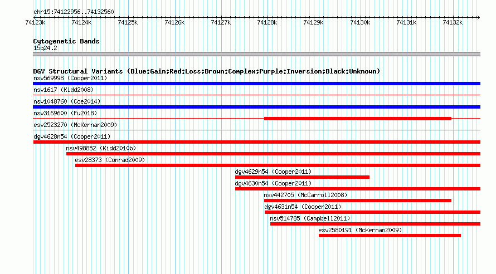Open esv2580191 (McKernan2009) label
This screenshot has height=274, width=496.
(x=360, y=230)
